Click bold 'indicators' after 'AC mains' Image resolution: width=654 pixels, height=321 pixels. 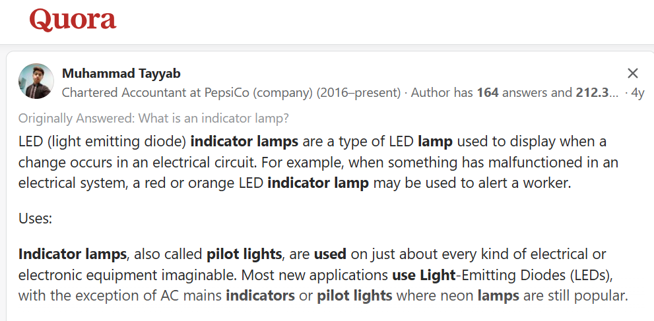click(260, 296)
